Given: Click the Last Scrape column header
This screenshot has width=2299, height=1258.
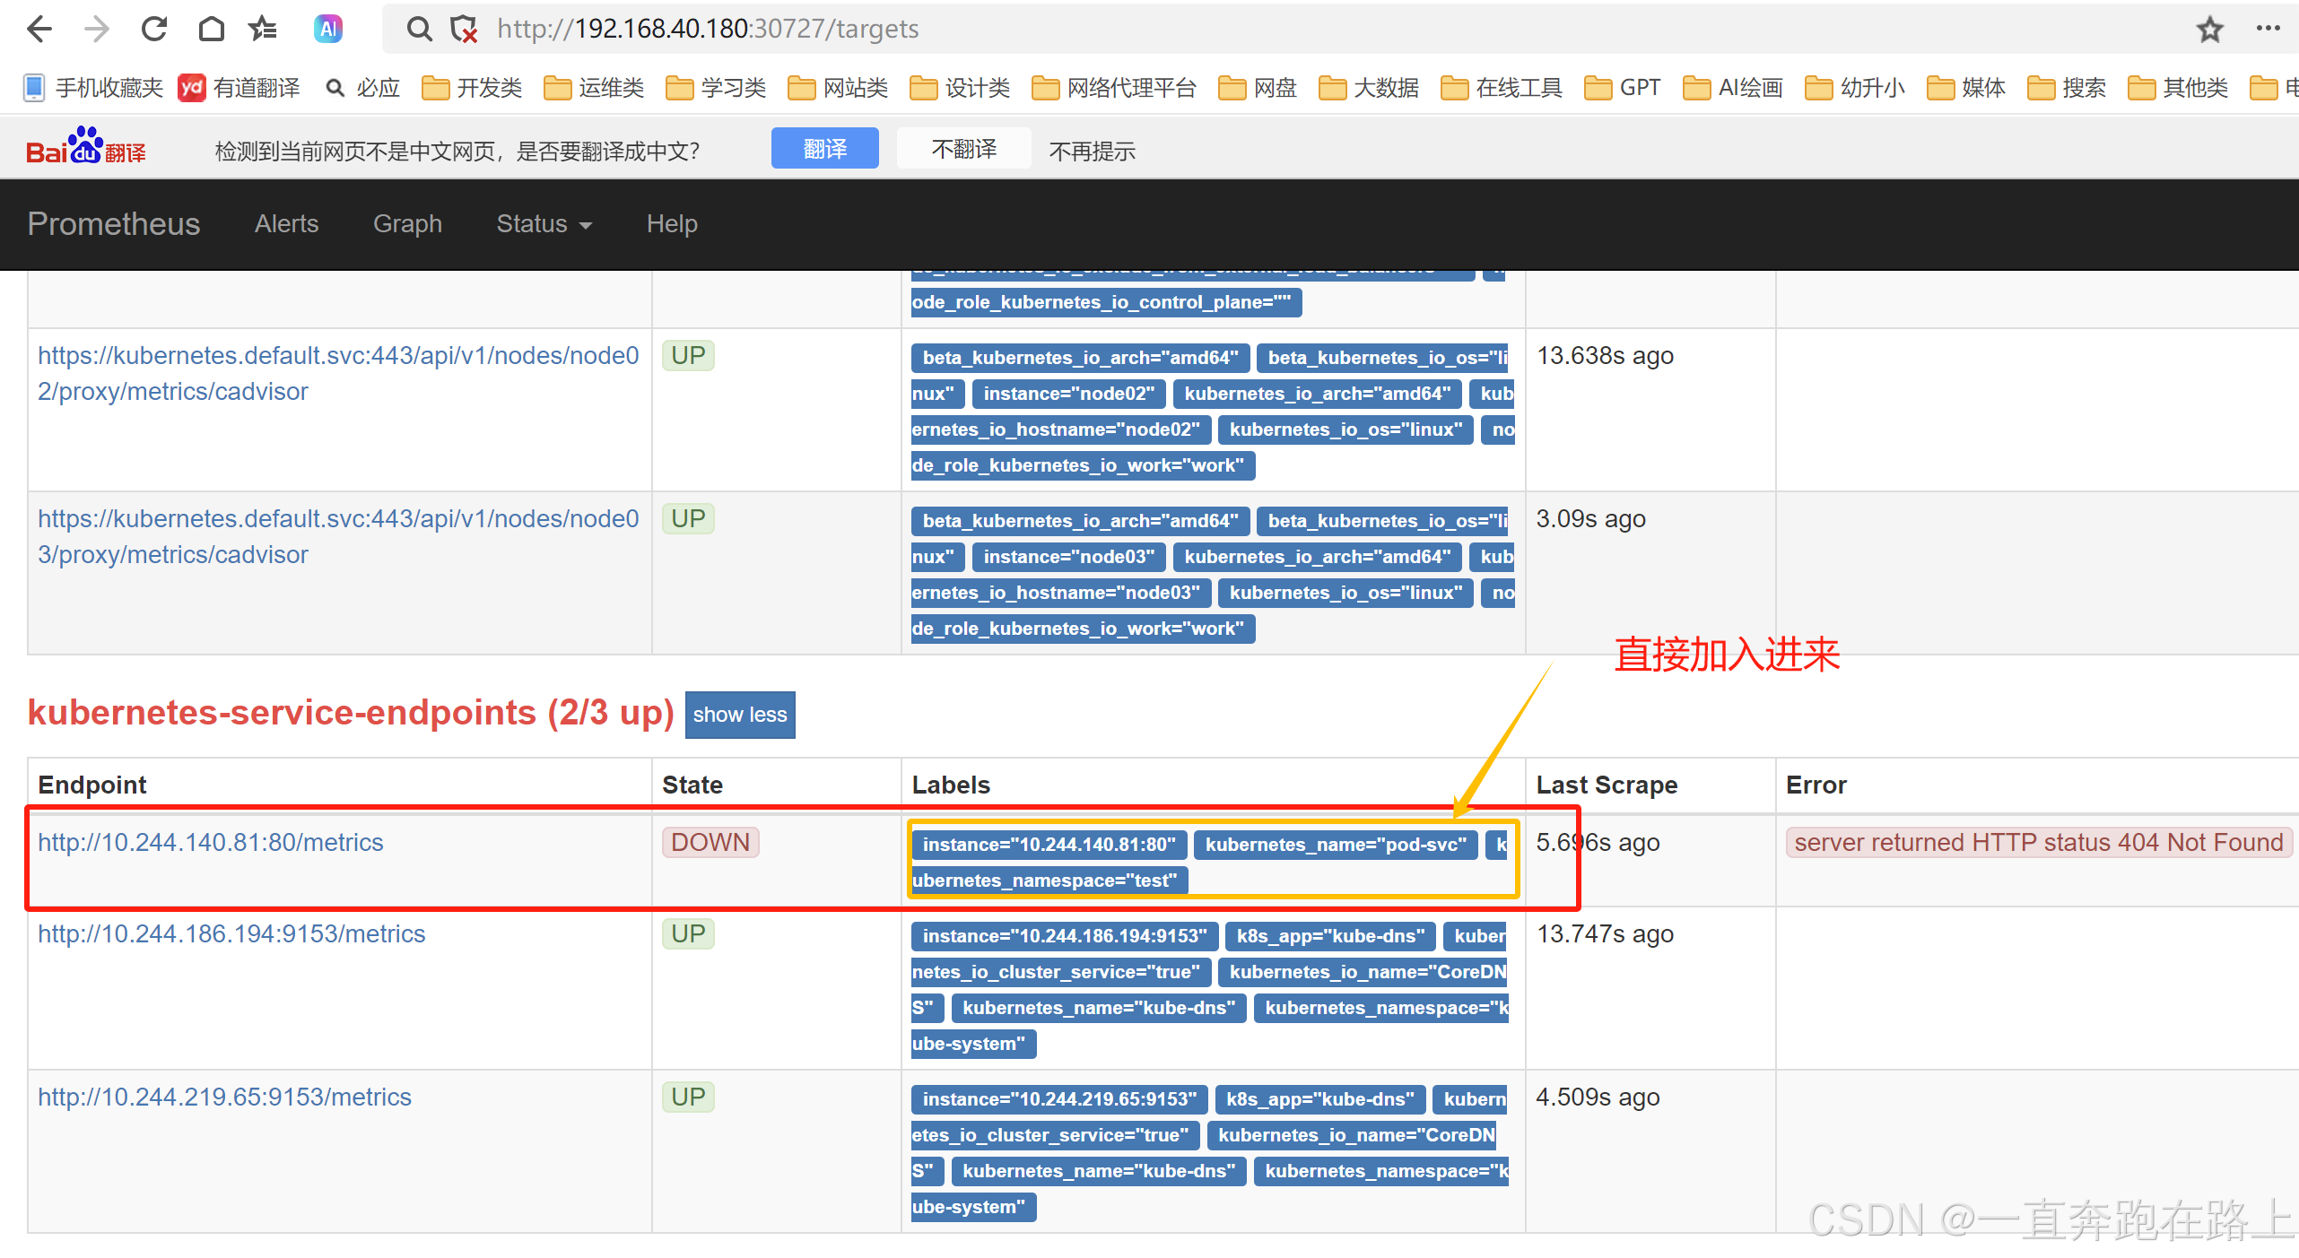Looking at the screenshot, I should pyautogui.click(x=1607, y=785).
